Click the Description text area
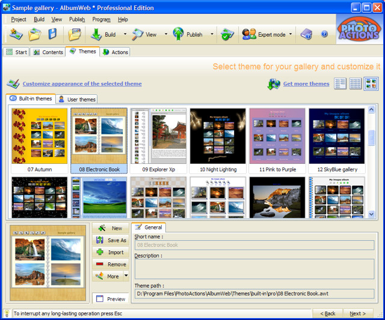The width and height of the screenshot is (385, 320). pyautogui.click(x=254, y=269)
